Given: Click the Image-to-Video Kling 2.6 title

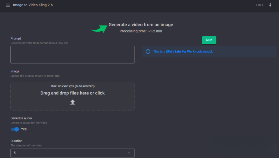Looking at the screenshot, I should click(33, 5).
